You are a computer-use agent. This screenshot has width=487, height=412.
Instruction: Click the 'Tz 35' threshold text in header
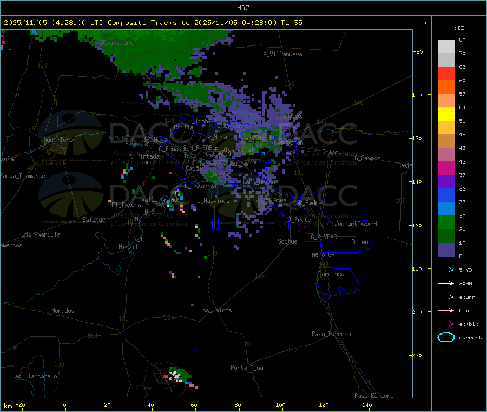pos(291,23)
